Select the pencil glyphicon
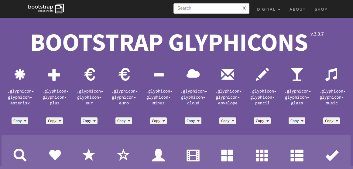 point(262,74)
